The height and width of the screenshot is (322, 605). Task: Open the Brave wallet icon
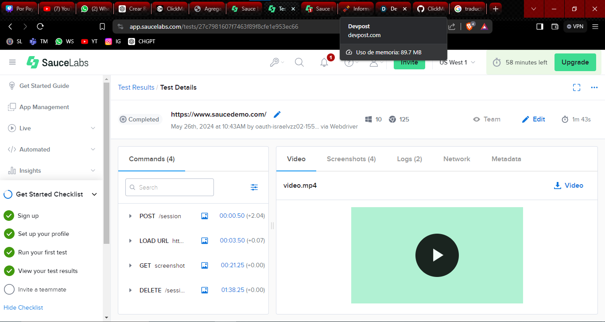pyautogui.click(x=555, y=27)
